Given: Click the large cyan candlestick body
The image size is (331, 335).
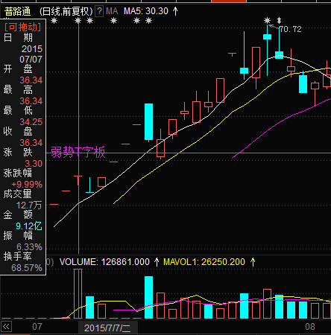Looking at the screenshot, I should tap(148, 122).
